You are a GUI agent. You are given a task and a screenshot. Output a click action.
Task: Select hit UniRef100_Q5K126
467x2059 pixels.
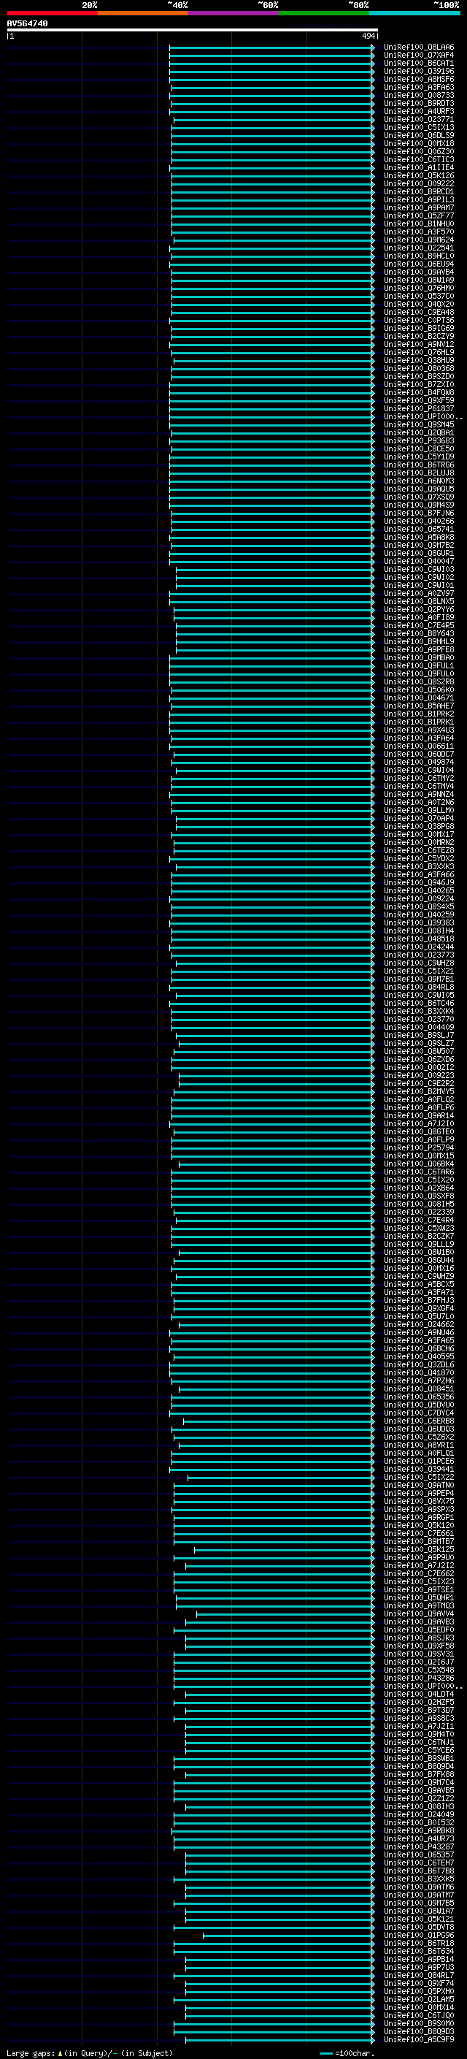418,176
